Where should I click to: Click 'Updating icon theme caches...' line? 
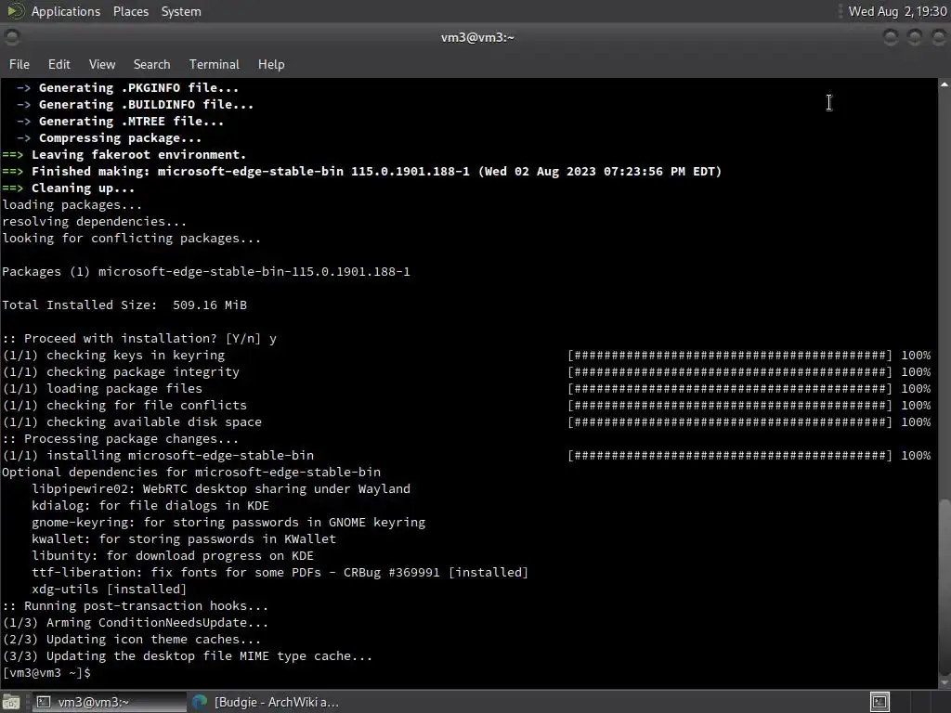[x=132, y=639]
